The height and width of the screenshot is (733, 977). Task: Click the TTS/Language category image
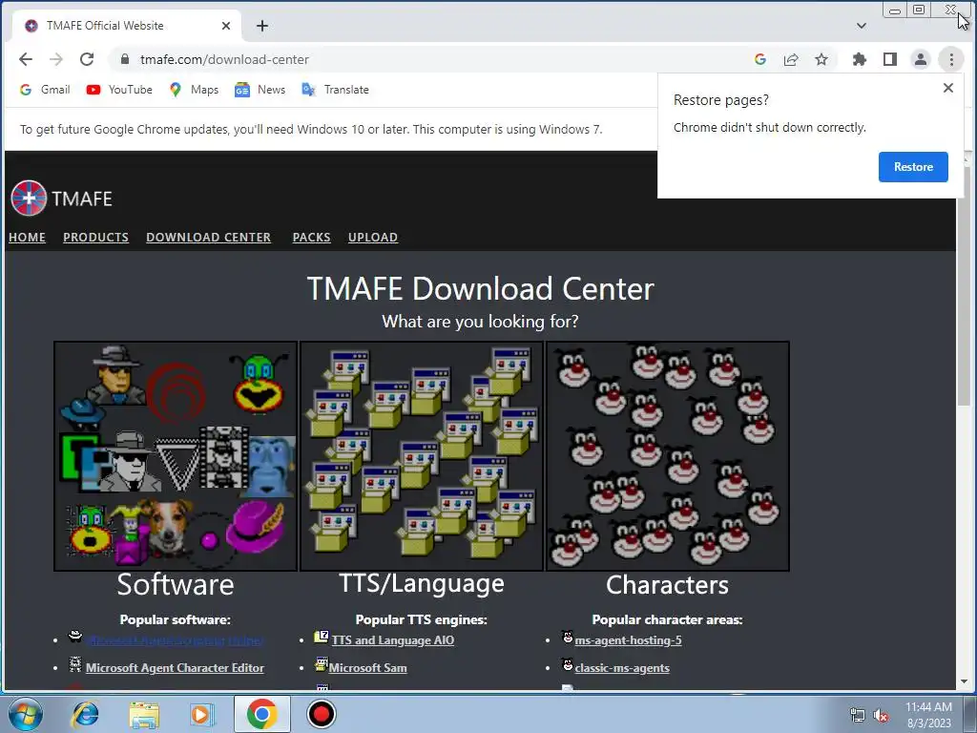pos(422,455)
